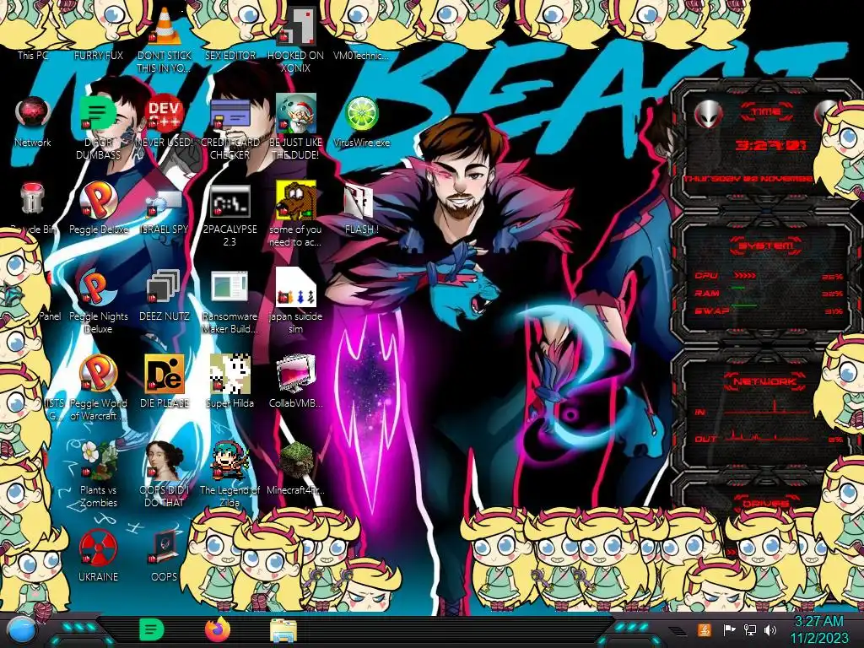The height and width of the screenshot is (648, 864).
Task: Open the green DI FOR DUMBASS shortcut
Action: [x=98, y=114]
